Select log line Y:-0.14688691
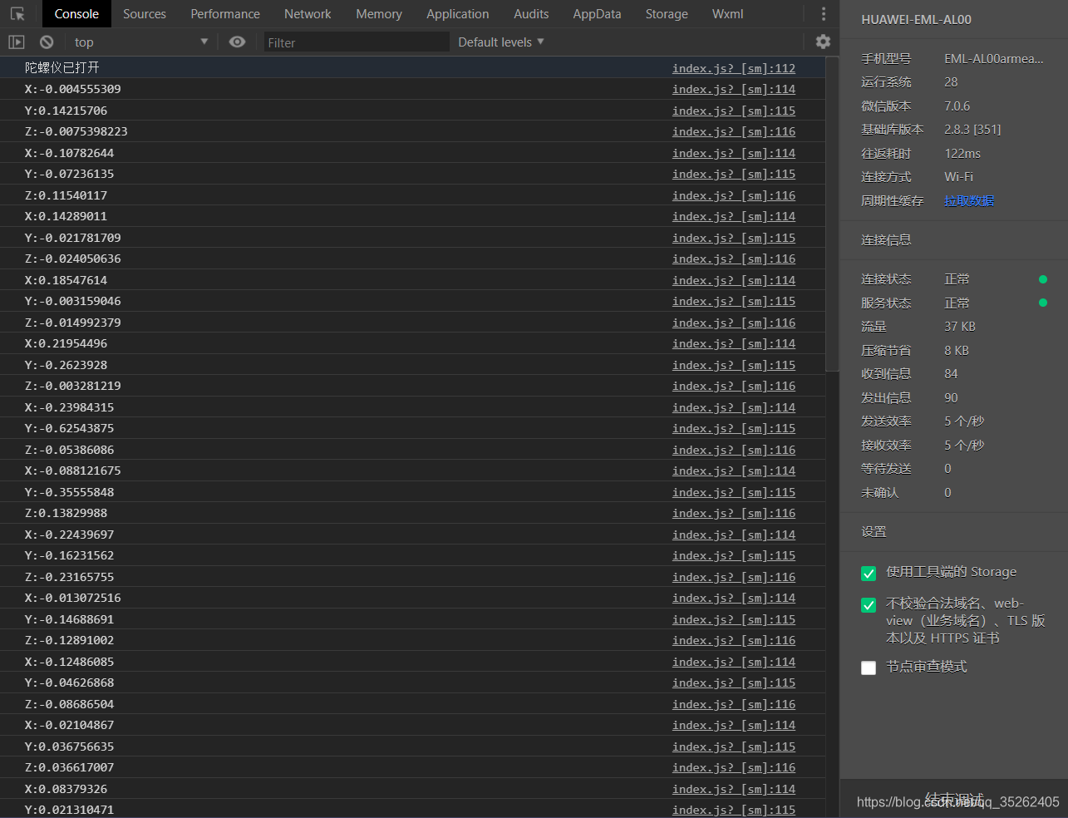Viewport: 1068px width, 818px height. click(x=70, y=619)
